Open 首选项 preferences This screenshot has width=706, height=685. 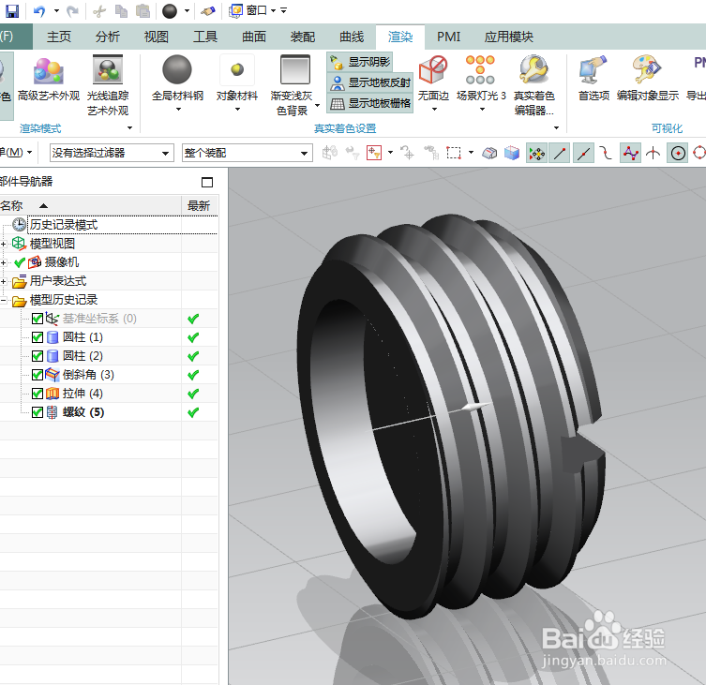tap(593, 78)
